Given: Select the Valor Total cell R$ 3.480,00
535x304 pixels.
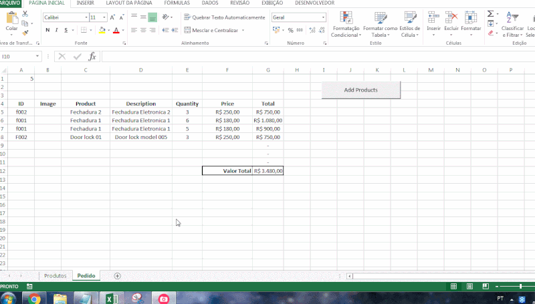Looking at the screenshot, I should (267, 171).
